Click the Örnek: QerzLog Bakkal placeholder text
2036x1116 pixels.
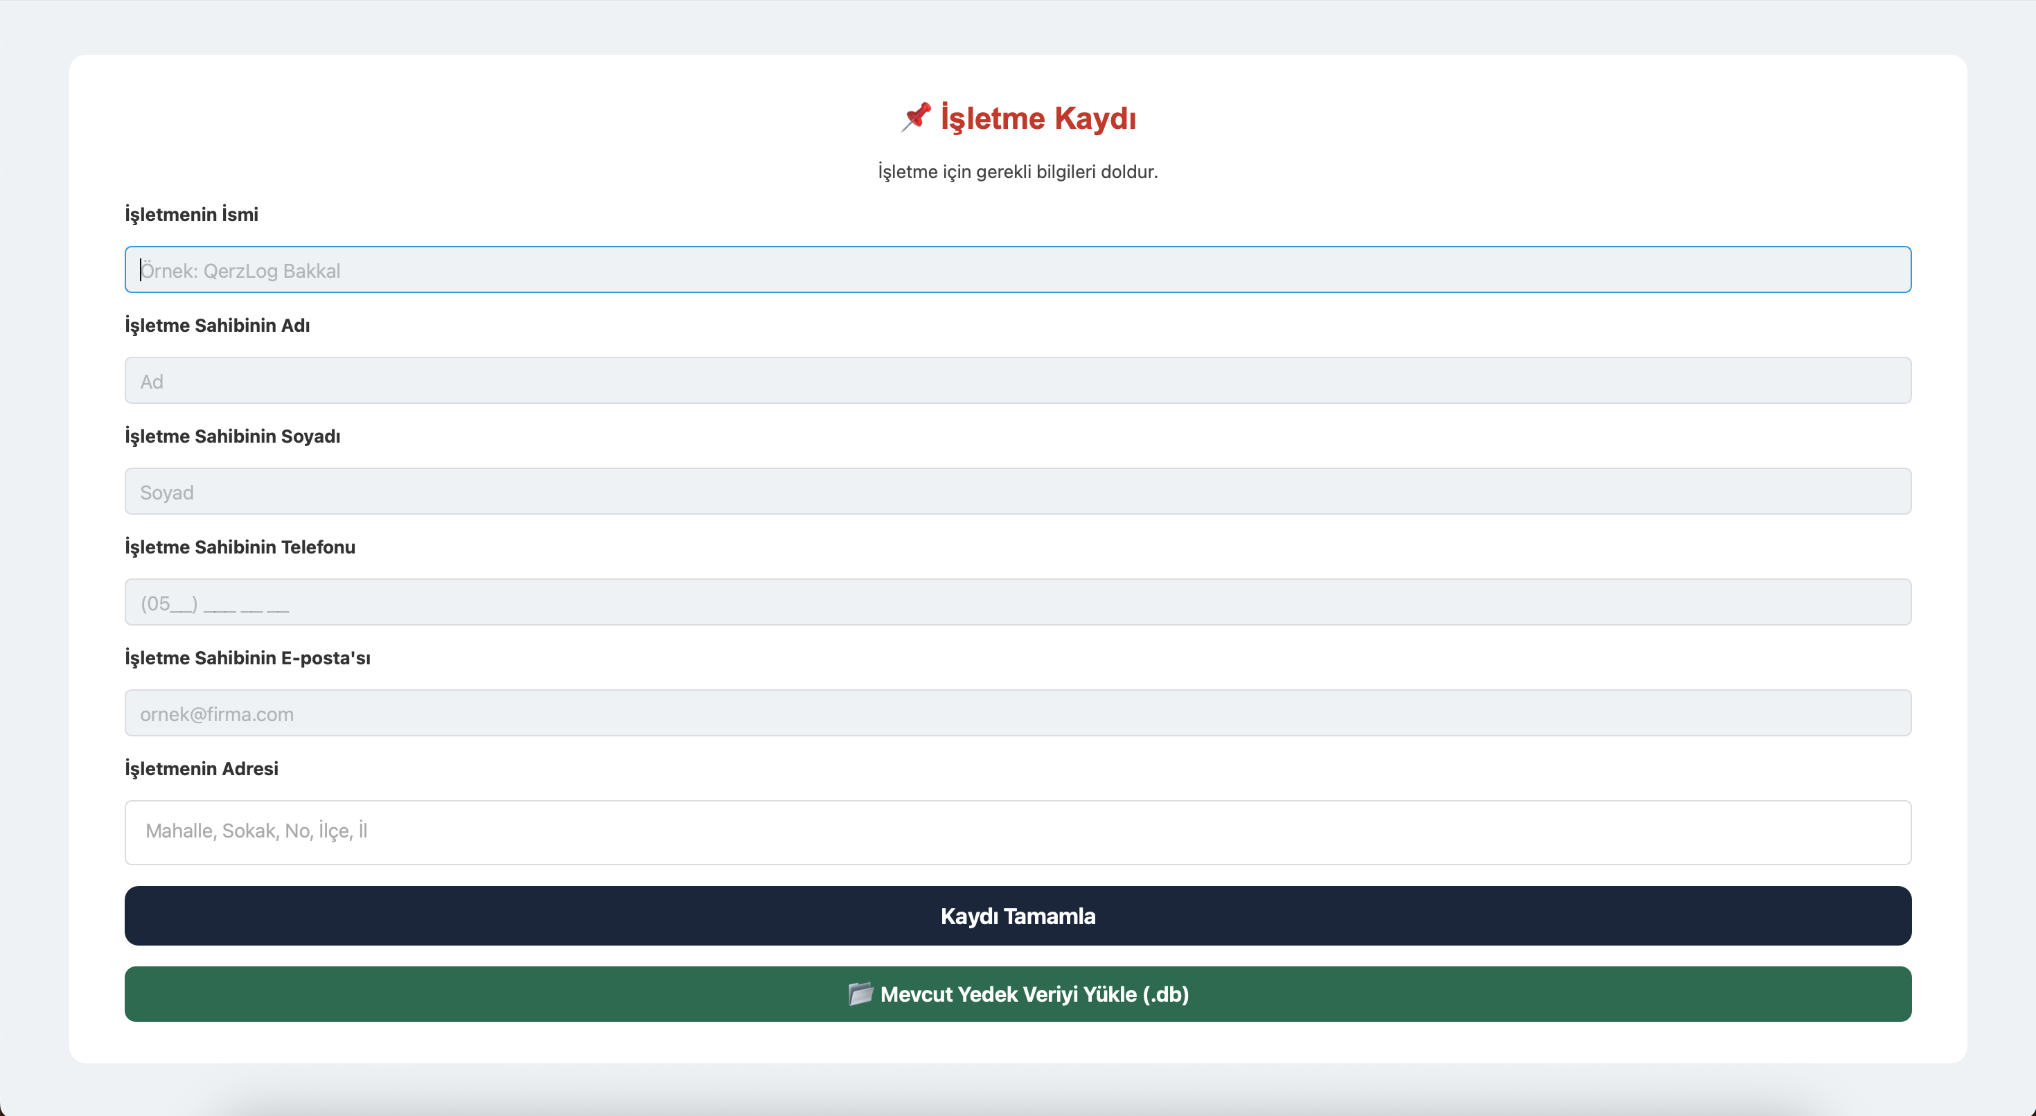(240, 271)
